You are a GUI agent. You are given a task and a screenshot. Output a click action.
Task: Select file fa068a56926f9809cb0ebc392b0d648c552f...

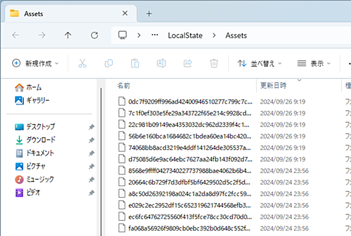tap(189, 228)
